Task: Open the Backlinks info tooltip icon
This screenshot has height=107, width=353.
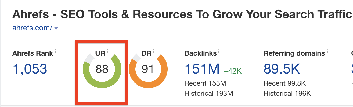Action: [219, 51]
